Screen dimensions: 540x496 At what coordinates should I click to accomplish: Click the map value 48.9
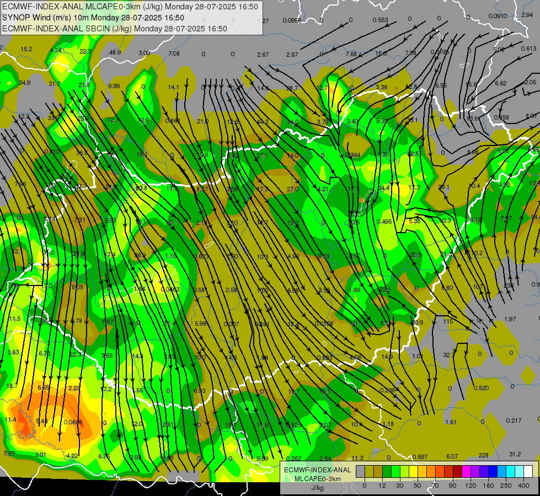(115, 52)
